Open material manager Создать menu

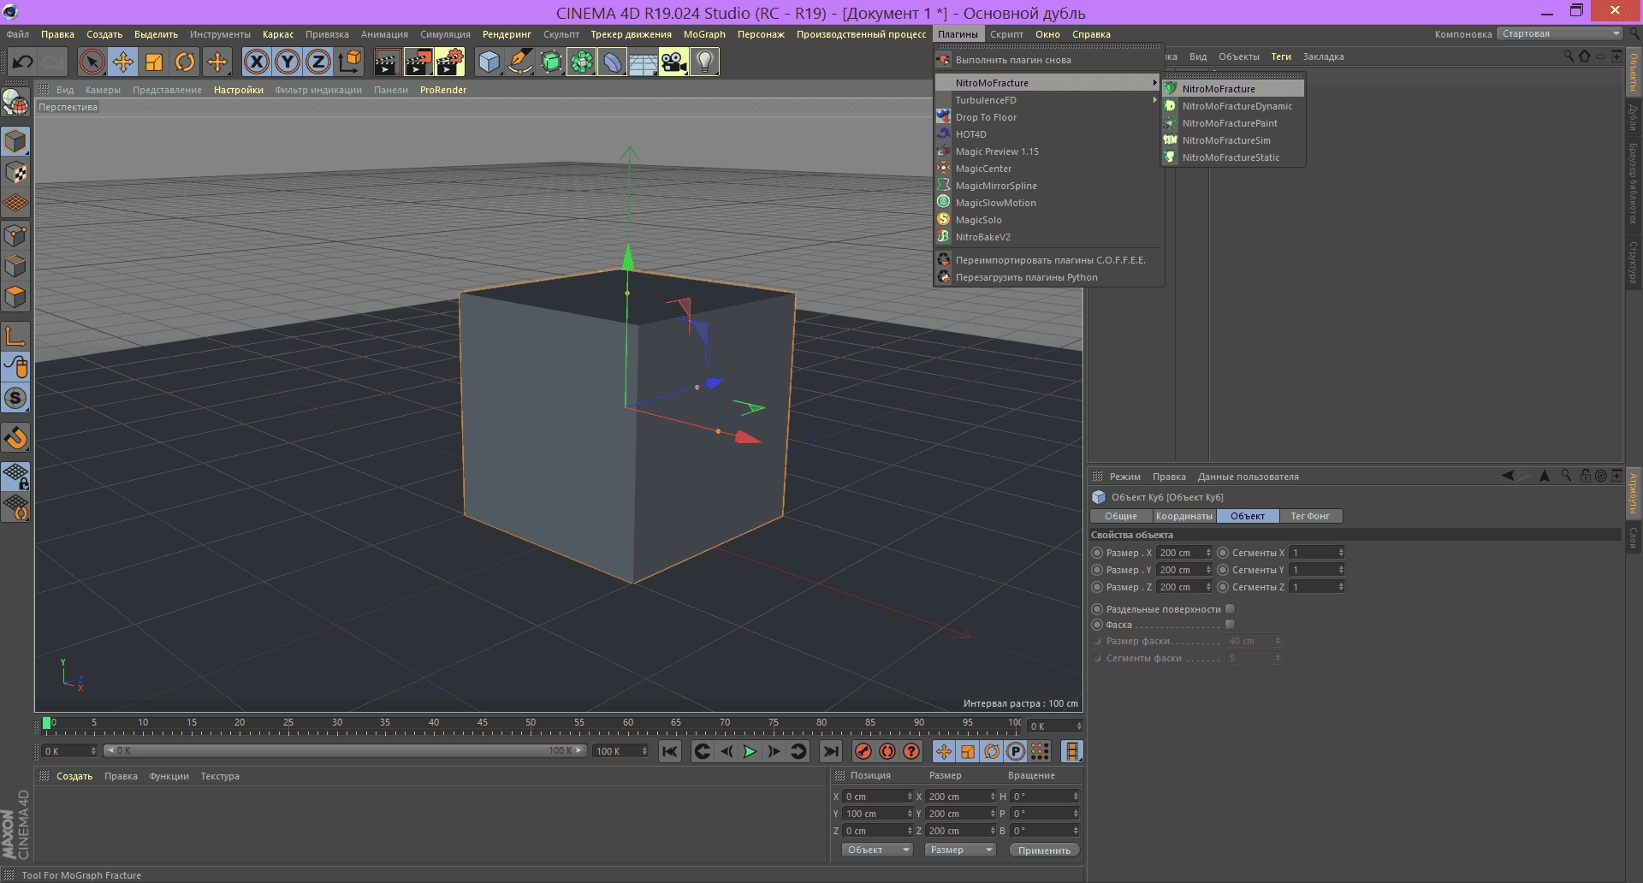74,776
